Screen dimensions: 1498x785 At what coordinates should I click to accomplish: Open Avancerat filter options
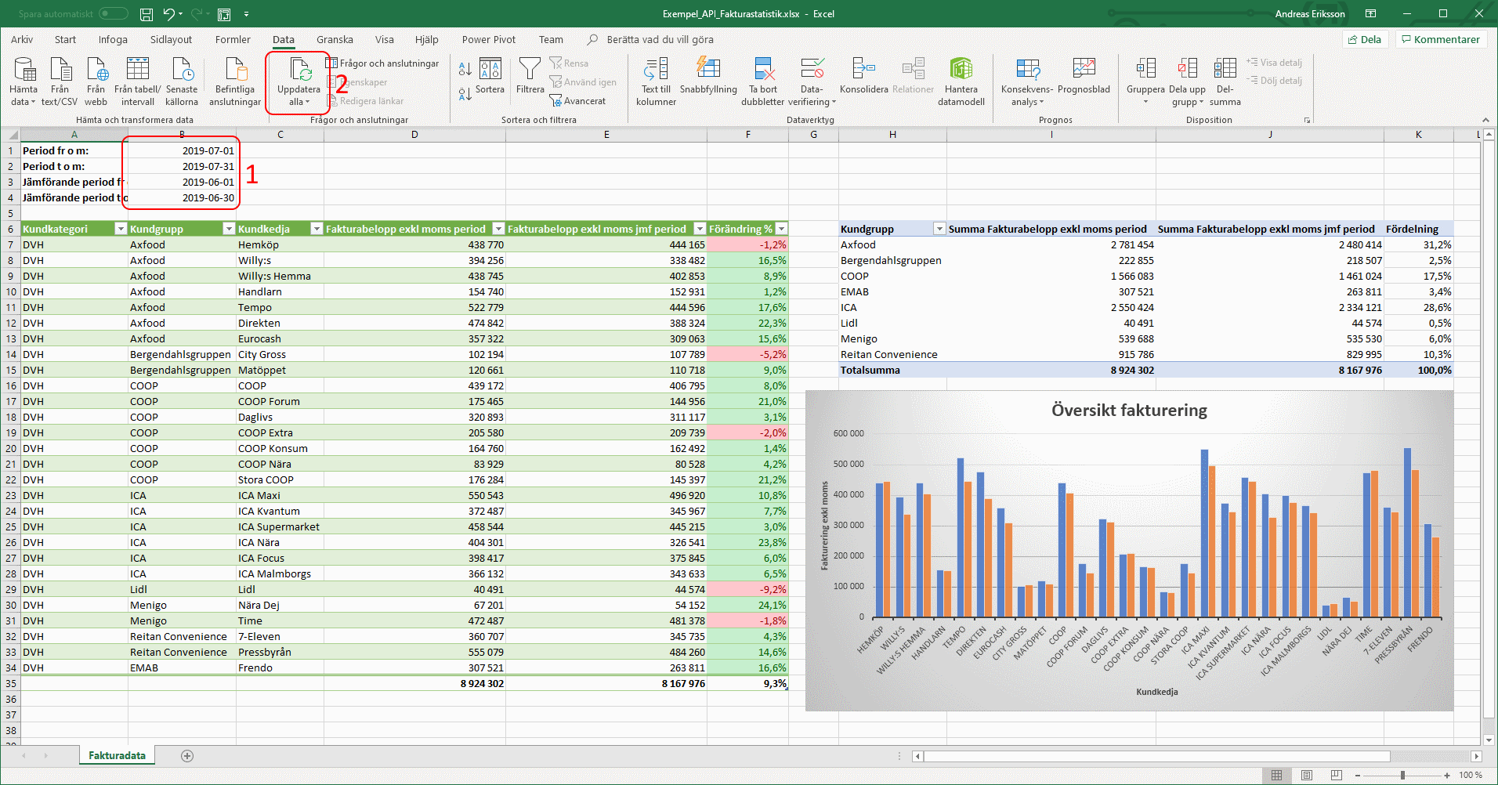tap(577, 101)
